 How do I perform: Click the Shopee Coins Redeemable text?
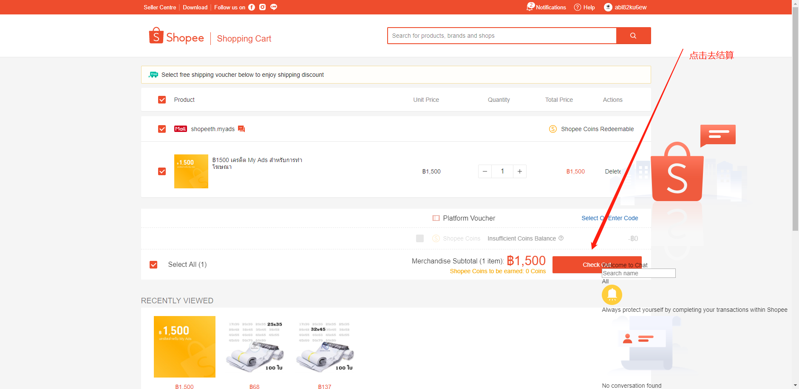coord(597,129)
